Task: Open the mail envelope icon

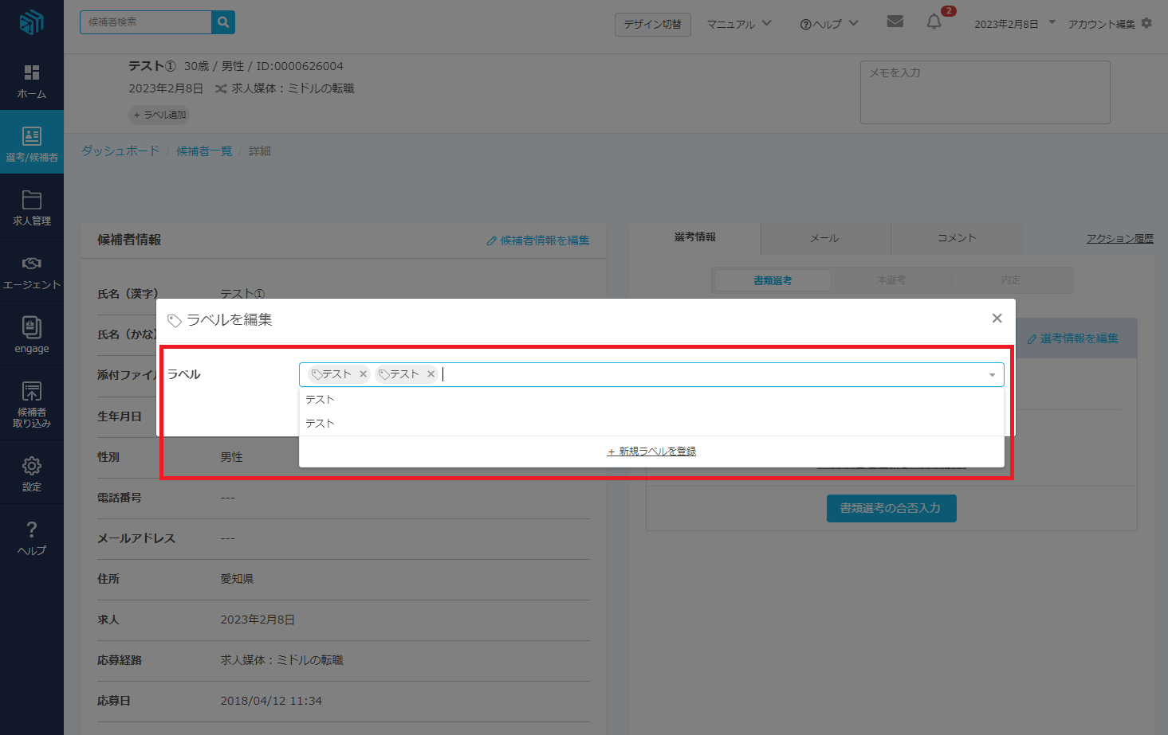Action: tap(895, 22)
